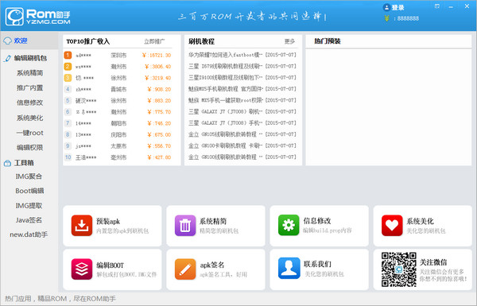This screenshot has width=477, height=306.
Task: Click rank 1 badge in TOP10 list
Action: click(68, 55)
